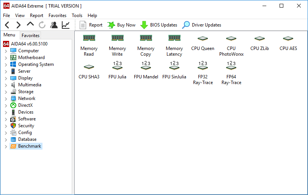Click the Buy Now button
The height and width of the screenshot is (195, 308).
(x=121, y=25)
